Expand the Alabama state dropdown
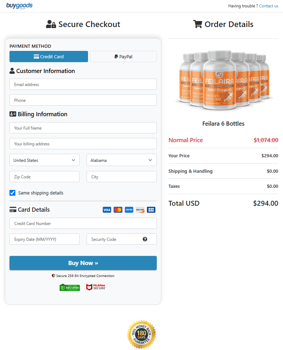This screenshot has width=283, height=350. 121,160
